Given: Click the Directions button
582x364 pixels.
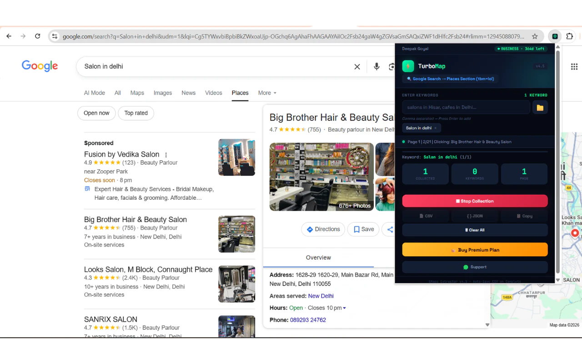Looking at the screenshot, I should click(323, 229).
